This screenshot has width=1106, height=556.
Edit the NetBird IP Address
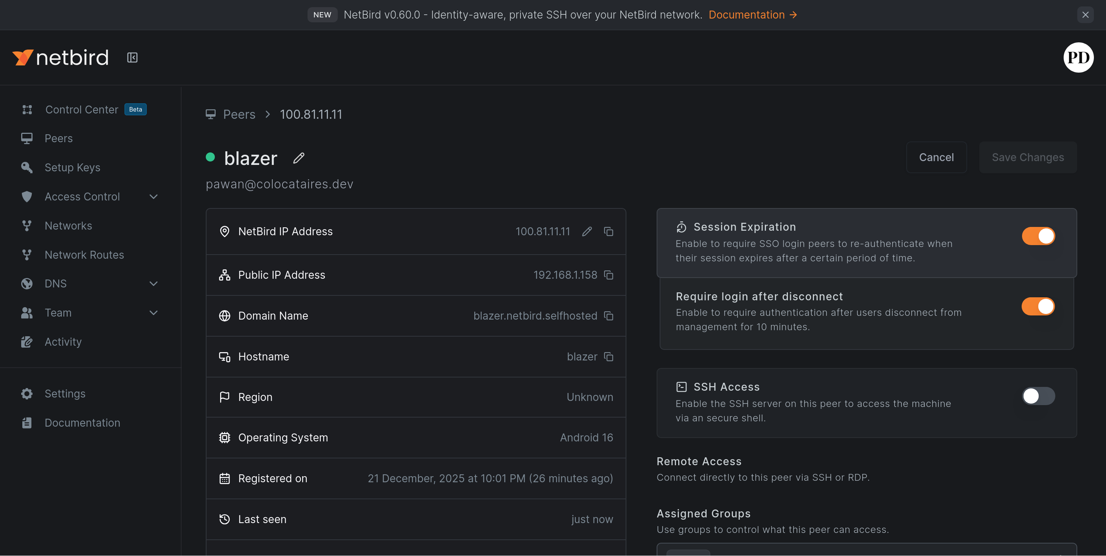pos(587,231)
